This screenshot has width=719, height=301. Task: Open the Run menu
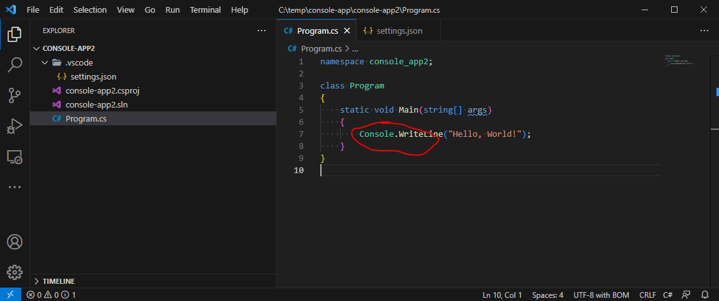point(172,10)
